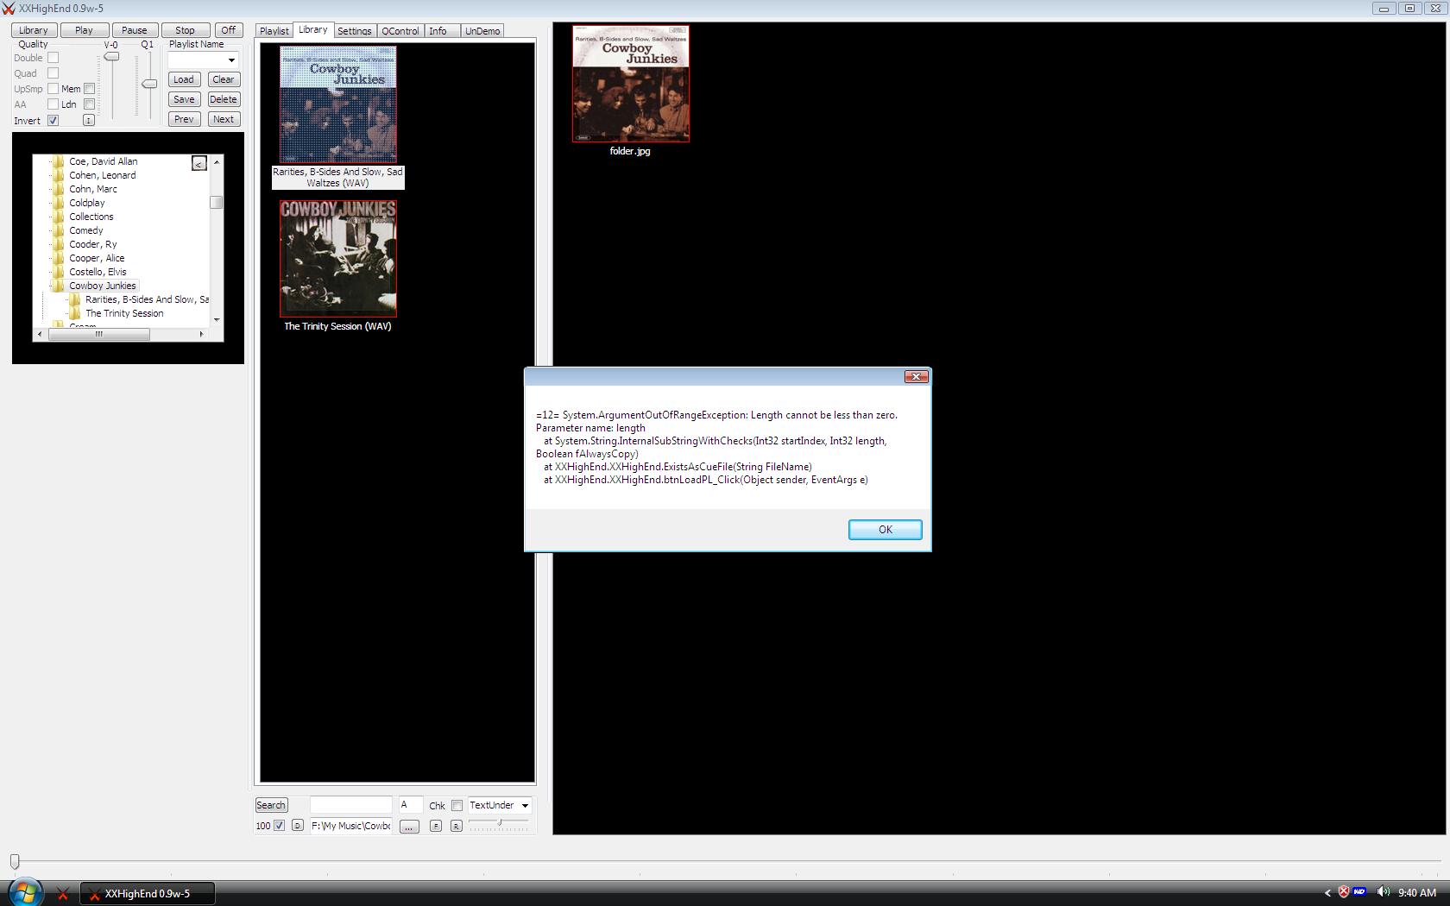Viewport: 1450px width, 906px height.
Task: Click the Play button
Action: coord(84,30)
